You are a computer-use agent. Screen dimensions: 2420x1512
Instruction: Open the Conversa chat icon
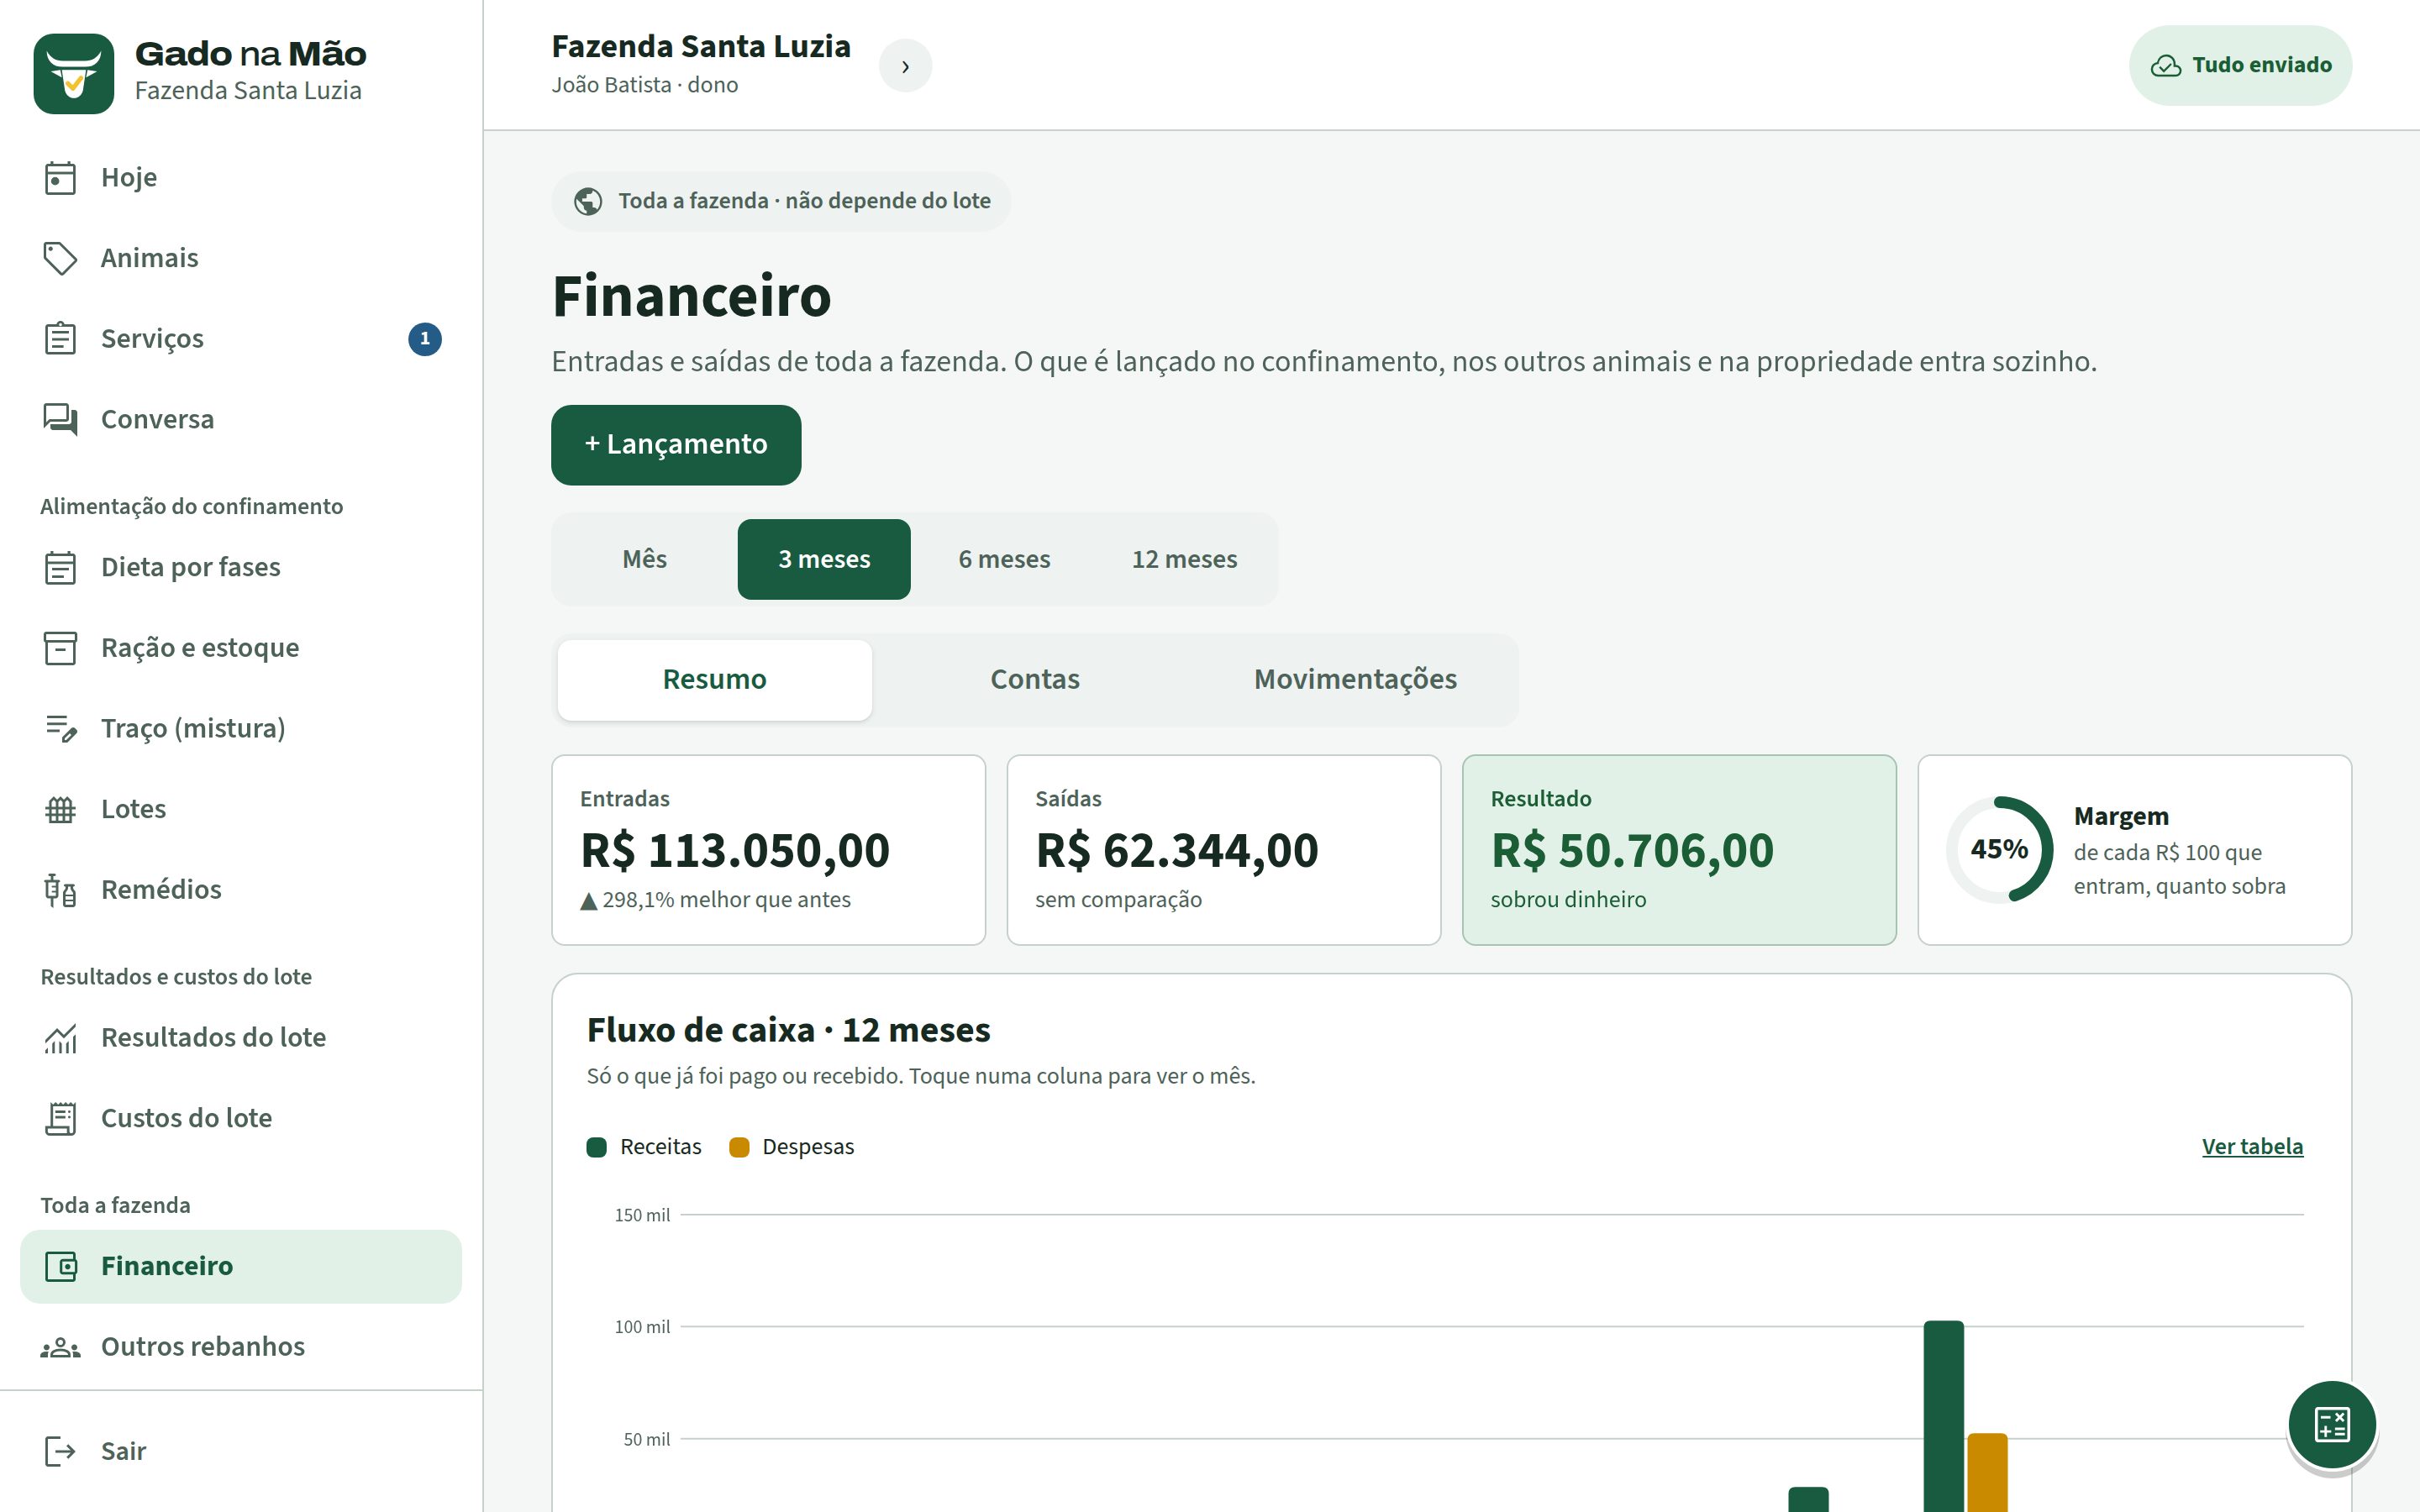60,419
